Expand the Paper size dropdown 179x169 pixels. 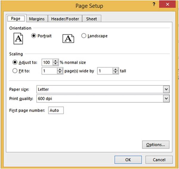[166, 89]
